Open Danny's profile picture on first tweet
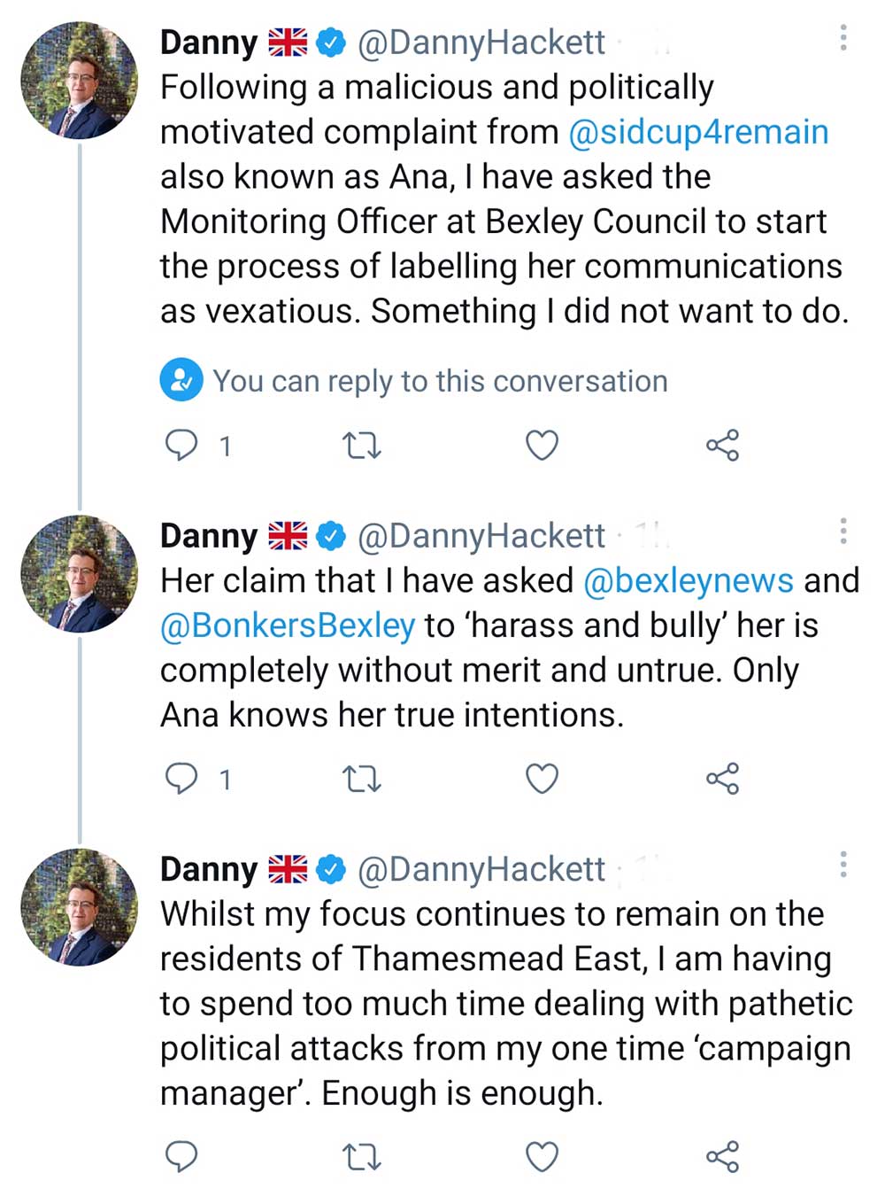 point(80,81)
